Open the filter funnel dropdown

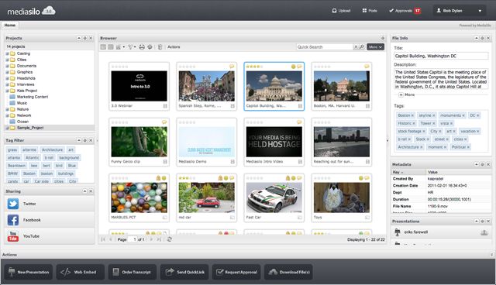132,47
